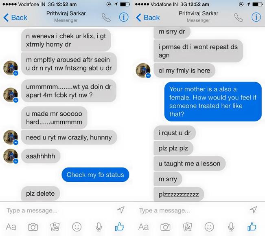Open camera icon in right chat toolbar

click(165, 227)
